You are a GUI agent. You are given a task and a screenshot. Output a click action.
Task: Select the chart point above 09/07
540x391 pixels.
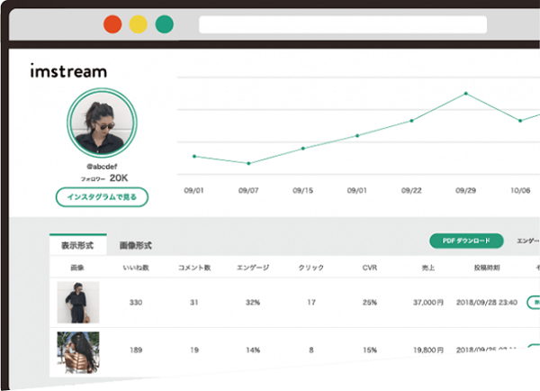click(x=248, y=163)
